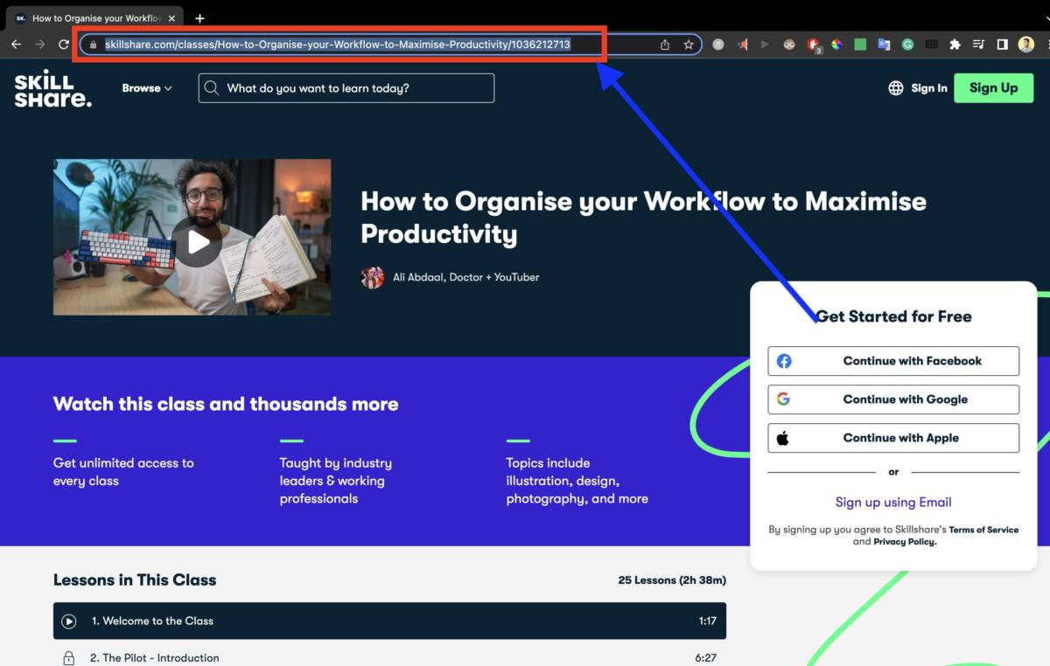
Task: Go back to the previous page
Action: pos(16,45)
